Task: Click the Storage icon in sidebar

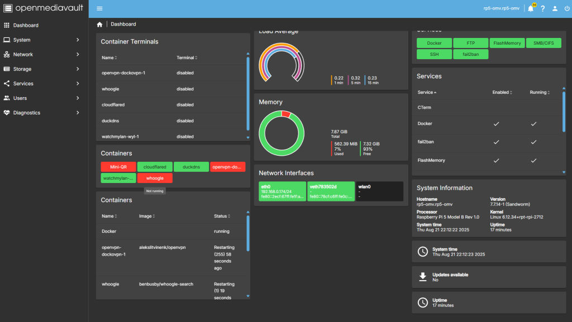Action: (7, 69)
